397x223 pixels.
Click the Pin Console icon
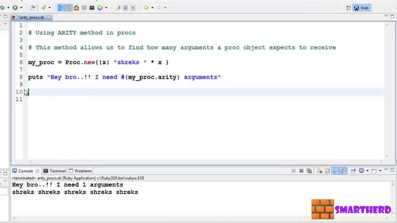coord(353,171)
